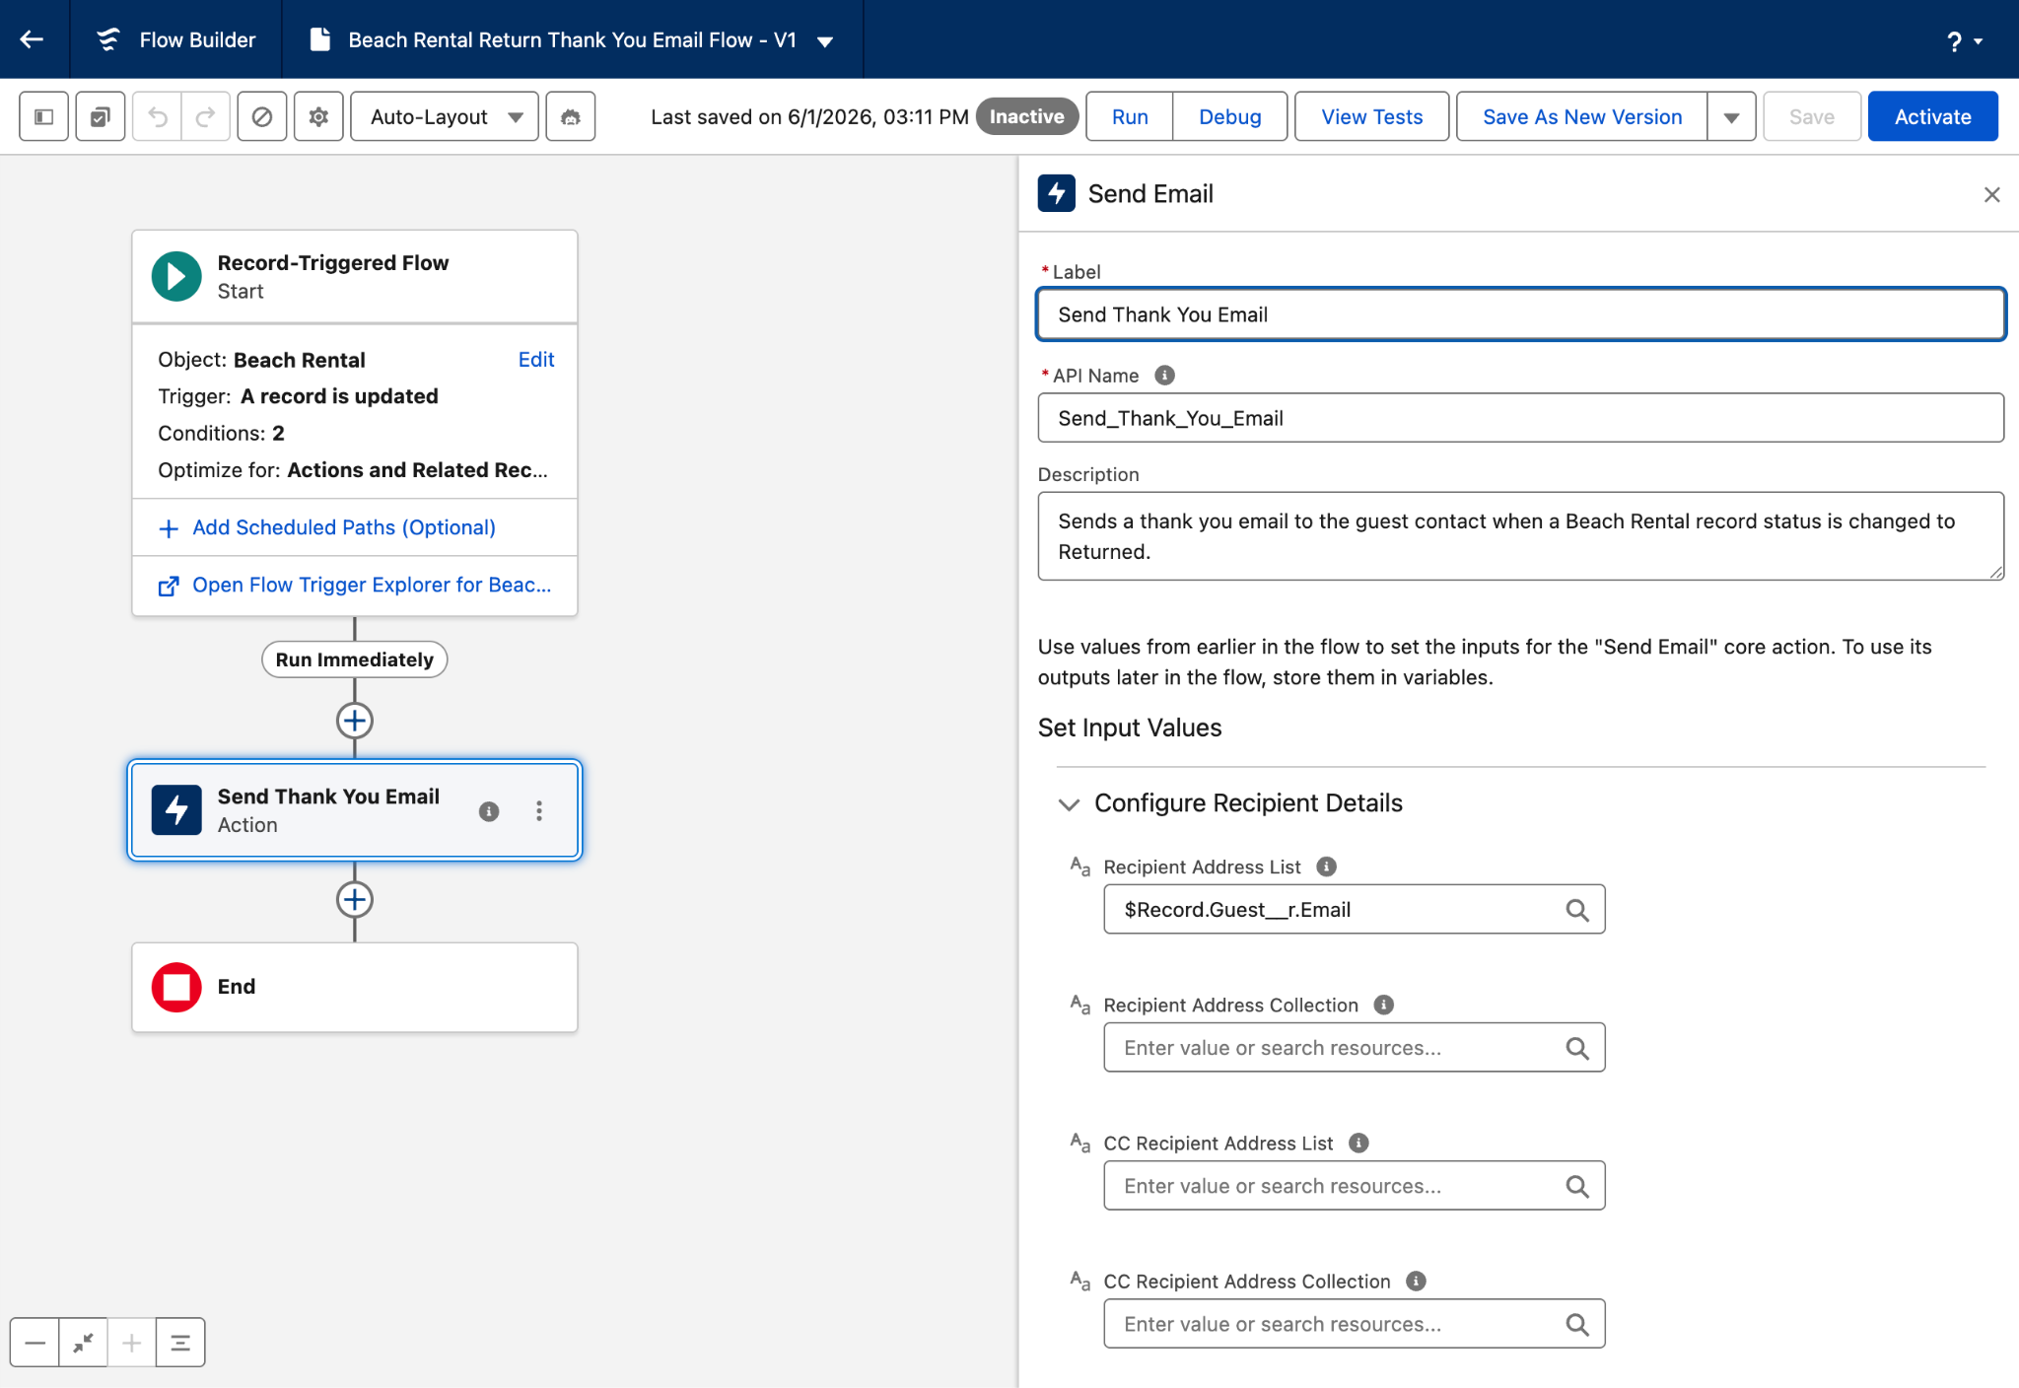Show API Name info tooltip
Viewport: 2019px width, 1388px height.
point(1164,376)
